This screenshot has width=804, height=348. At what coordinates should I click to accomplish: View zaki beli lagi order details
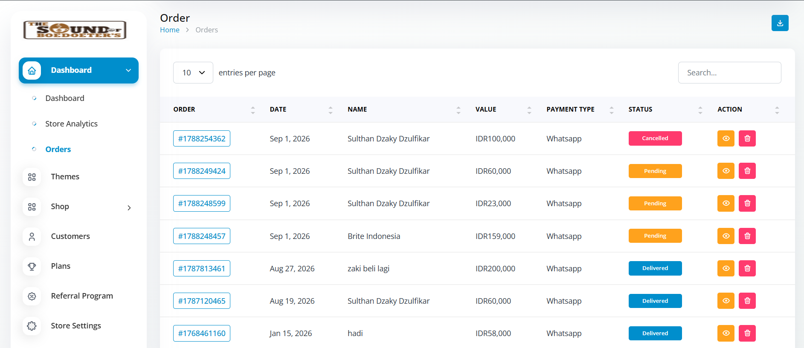(x=726, y=268)
